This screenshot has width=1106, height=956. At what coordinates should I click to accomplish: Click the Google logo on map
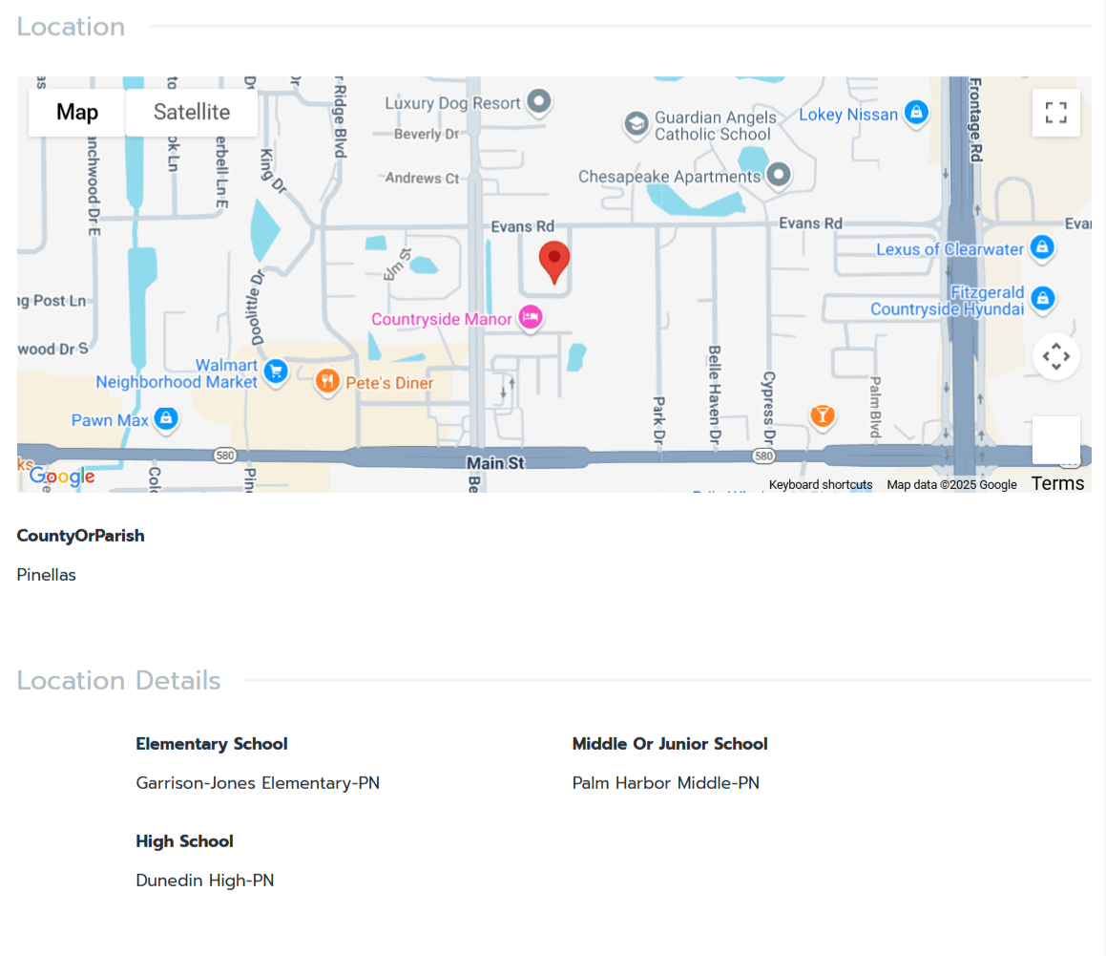tap(62, 476)
